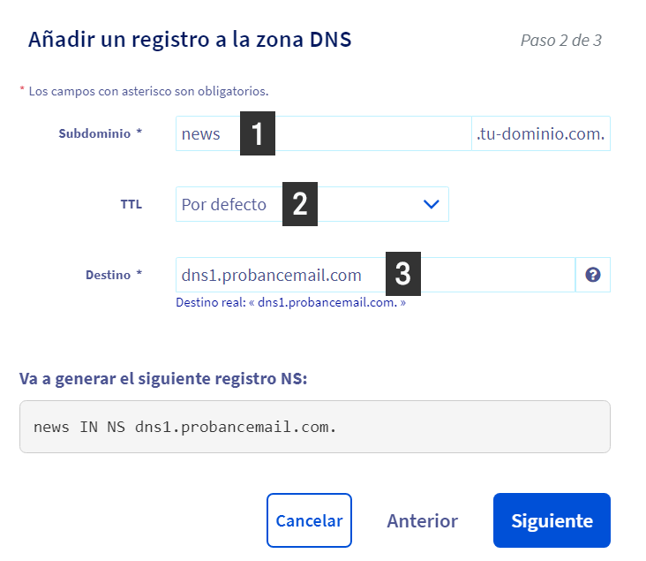The image size is (646, 561).
Task: Click the generated NS record preview box
Action: (315, 427)
